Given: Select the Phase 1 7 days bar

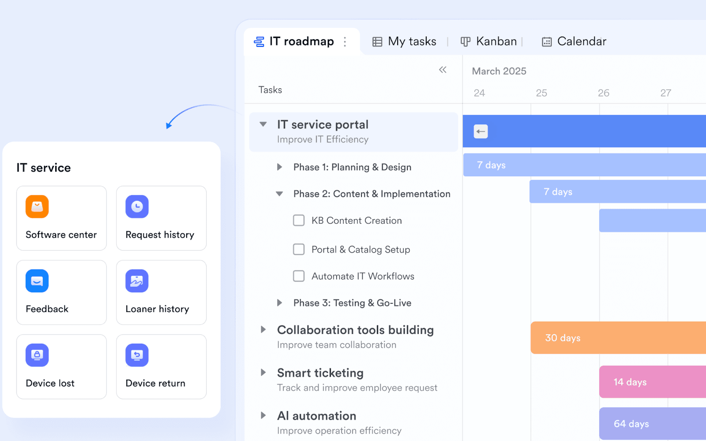Looking at the screenshot, I should tap(585, 165).
